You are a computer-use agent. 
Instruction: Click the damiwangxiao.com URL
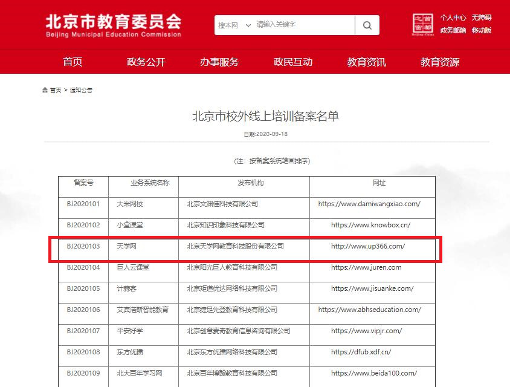369,204
